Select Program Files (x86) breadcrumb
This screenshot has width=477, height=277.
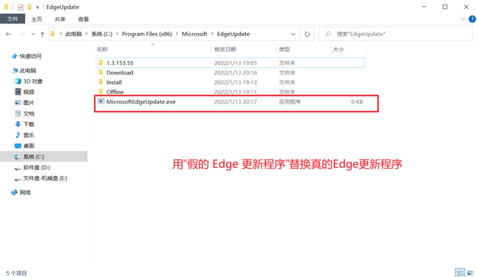(x=147, y=34)
